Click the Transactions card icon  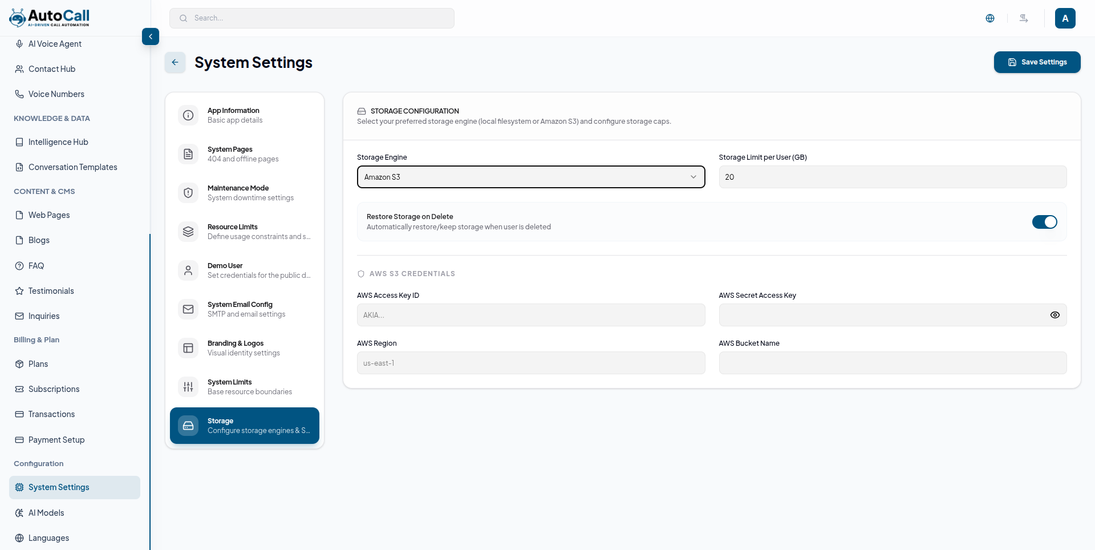(x=19, y=414)
